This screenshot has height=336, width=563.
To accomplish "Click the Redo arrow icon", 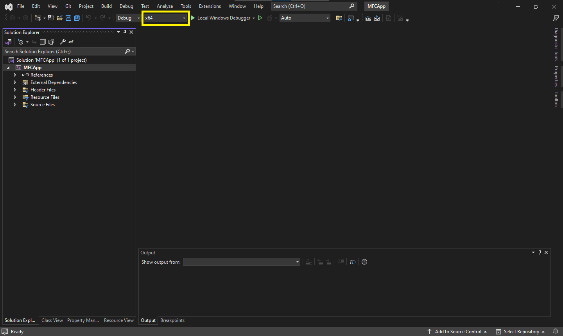I will coord(102,18).
